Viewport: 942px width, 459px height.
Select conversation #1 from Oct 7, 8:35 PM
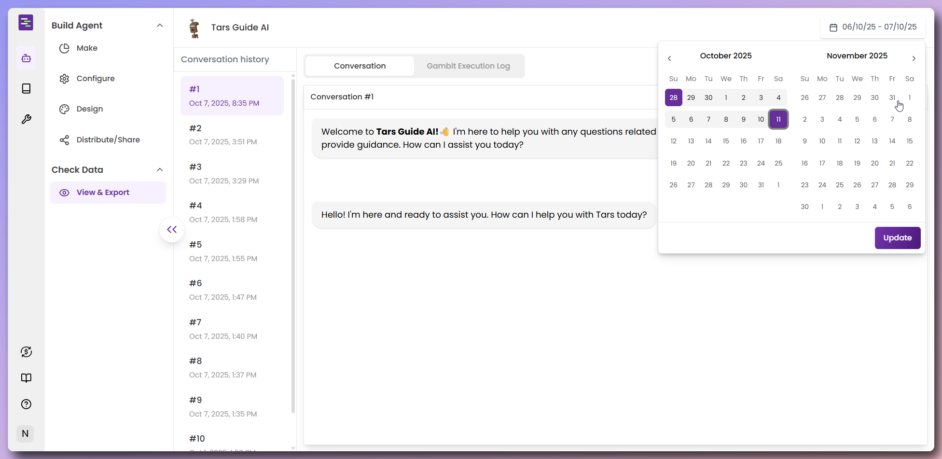232,96
